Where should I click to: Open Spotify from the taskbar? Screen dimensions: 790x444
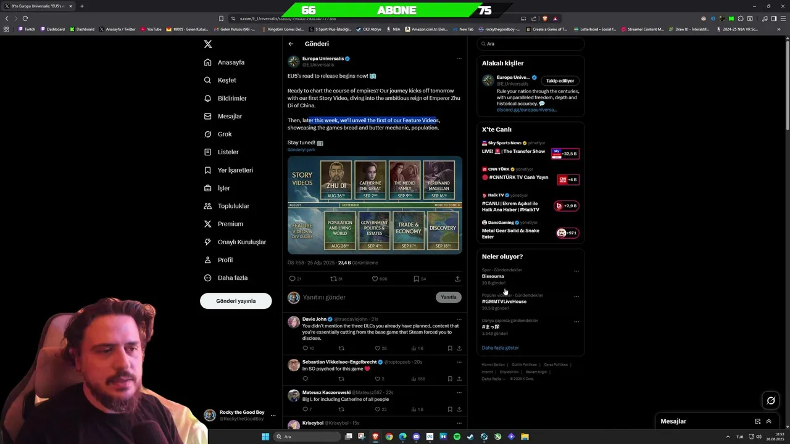tap(457, 437)
